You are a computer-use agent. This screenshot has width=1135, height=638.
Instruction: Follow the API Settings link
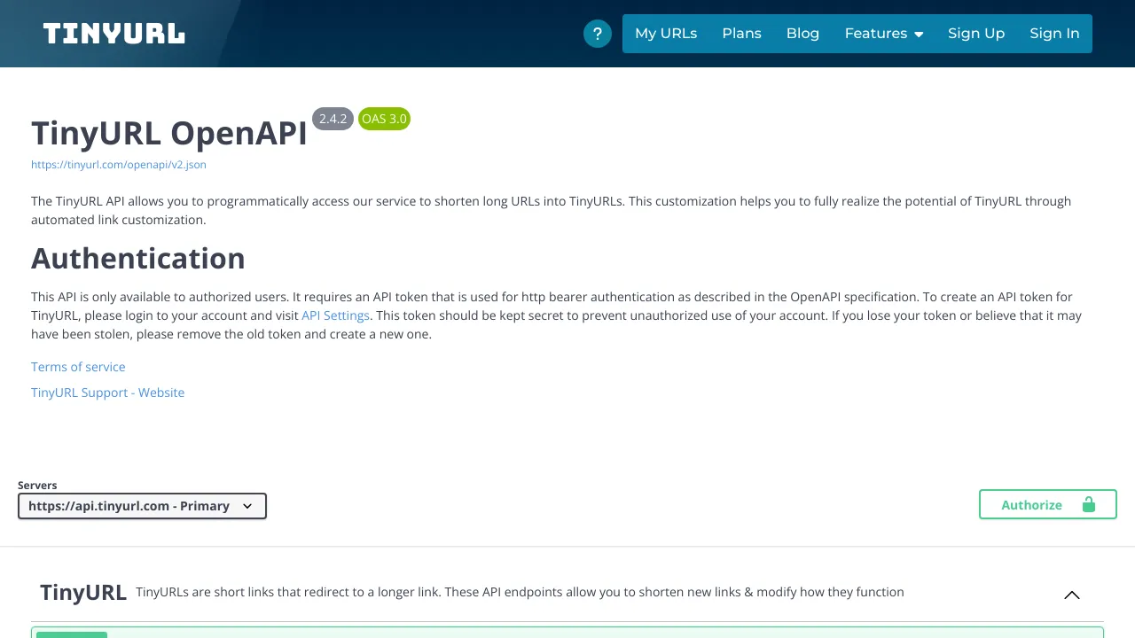[x=335, y=315]
